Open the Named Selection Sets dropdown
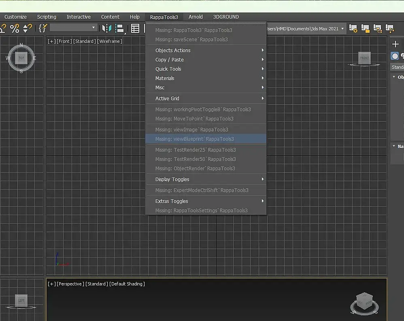The height and width of the screenshot is (321, 404). pos(73,27)
